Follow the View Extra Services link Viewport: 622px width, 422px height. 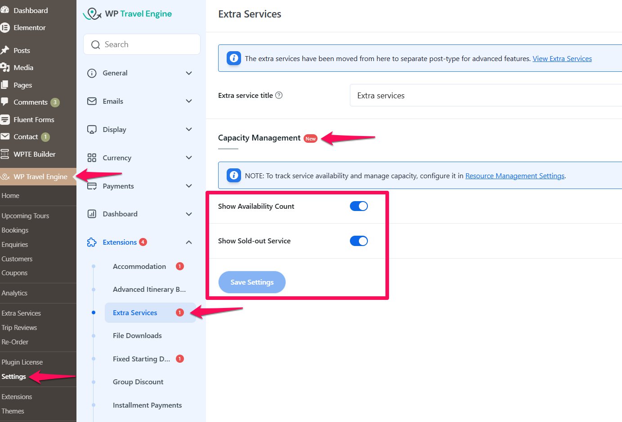562,58
